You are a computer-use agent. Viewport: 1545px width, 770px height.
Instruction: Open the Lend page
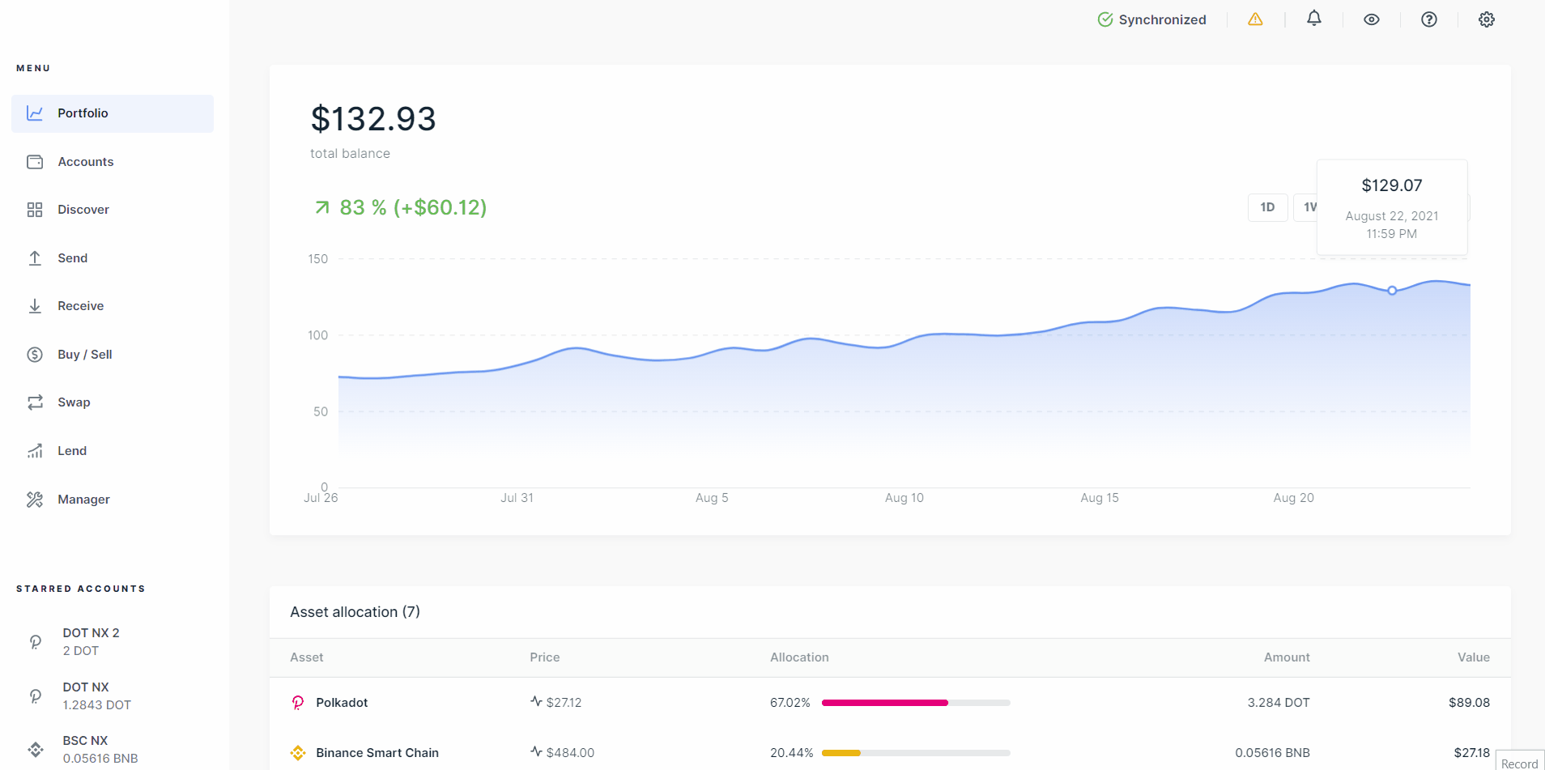click(113, 451)
